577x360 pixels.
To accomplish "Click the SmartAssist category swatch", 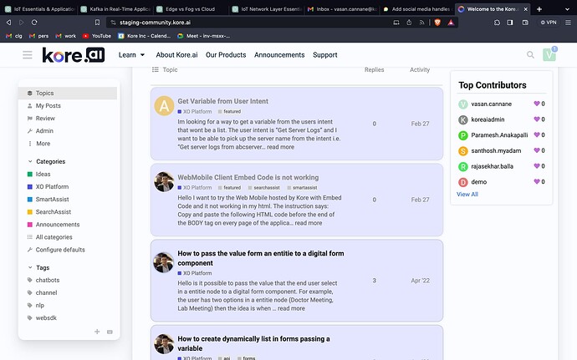I will [x=30, y=199].
